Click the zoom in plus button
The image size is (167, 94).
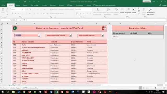coord(162,88)
